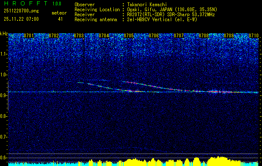Click the HROFFT program title
This screenshot has width=262, height=166.
tap(25, 3)
